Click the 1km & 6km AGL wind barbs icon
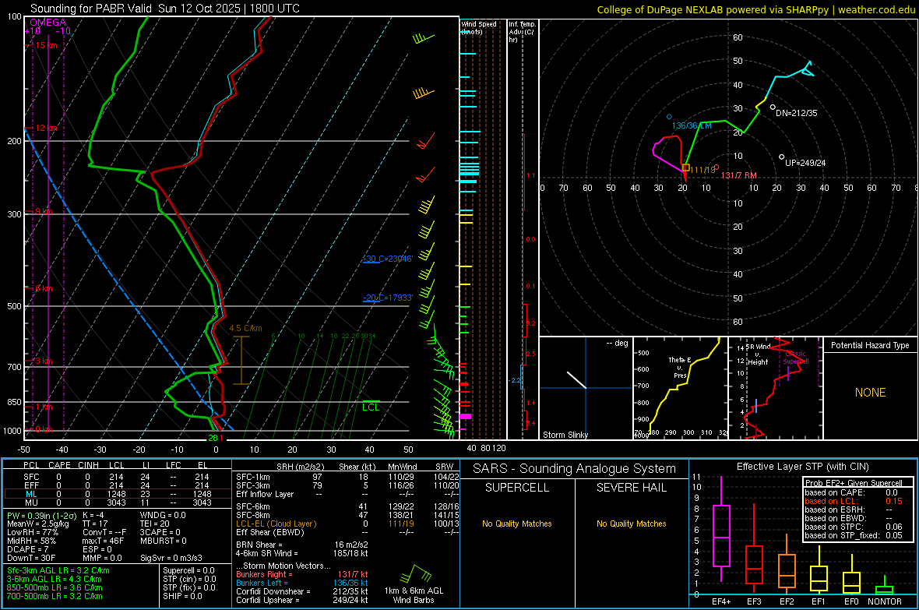The image size is (919, 610). tap(416, 575)
